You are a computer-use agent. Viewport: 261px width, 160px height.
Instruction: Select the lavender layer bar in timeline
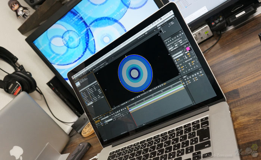pyautogui.click(x=157, y=98)
